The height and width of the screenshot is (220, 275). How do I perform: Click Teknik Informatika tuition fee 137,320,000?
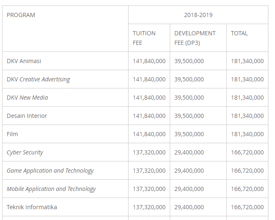tap(149, 207)
